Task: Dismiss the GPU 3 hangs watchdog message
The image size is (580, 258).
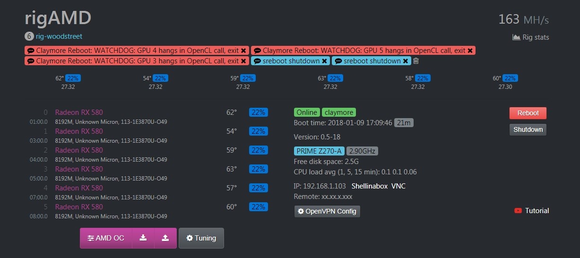Action: [243, 61]
